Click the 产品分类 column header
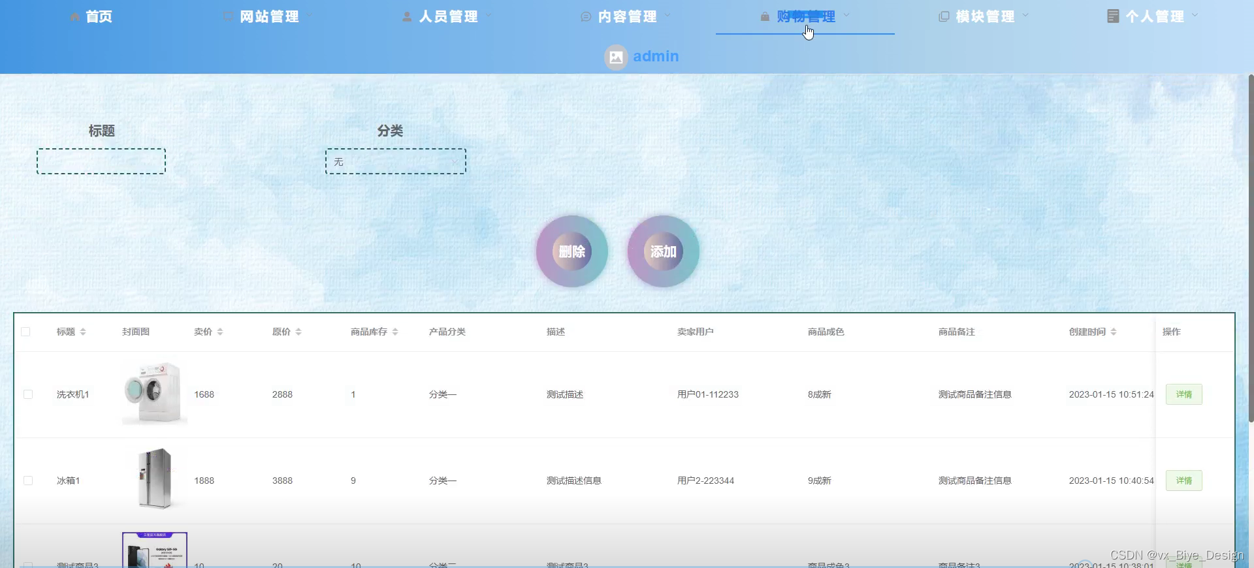This screenshot has width=1254, height=568. [x=447, y=332]
